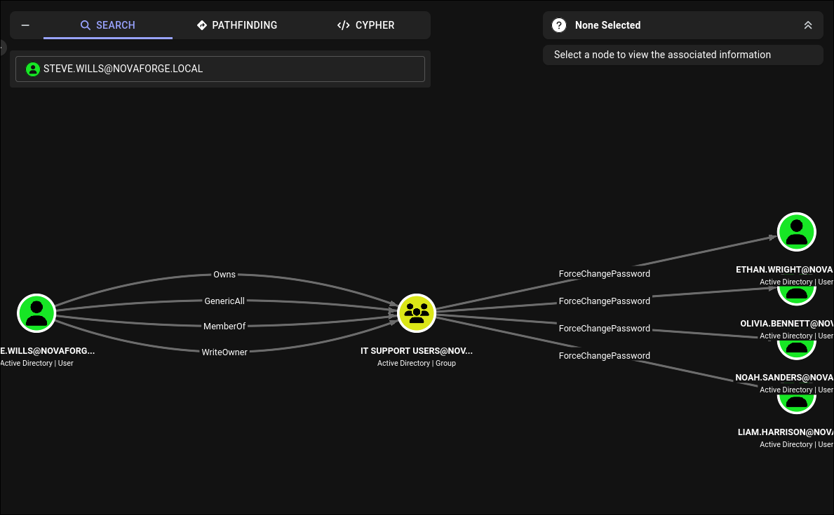
Task: Select the ETHAN.WRIGHT user node
Action: point(796,232)
